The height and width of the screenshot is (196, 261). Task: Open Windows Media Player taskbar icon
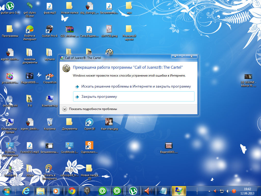[x=56, y=191]
